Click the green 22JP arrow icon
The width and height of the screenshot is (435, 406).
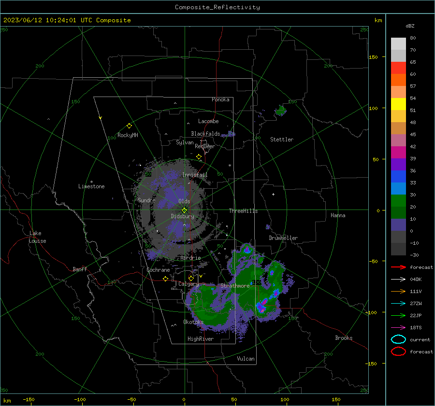[x=398, y=315]
